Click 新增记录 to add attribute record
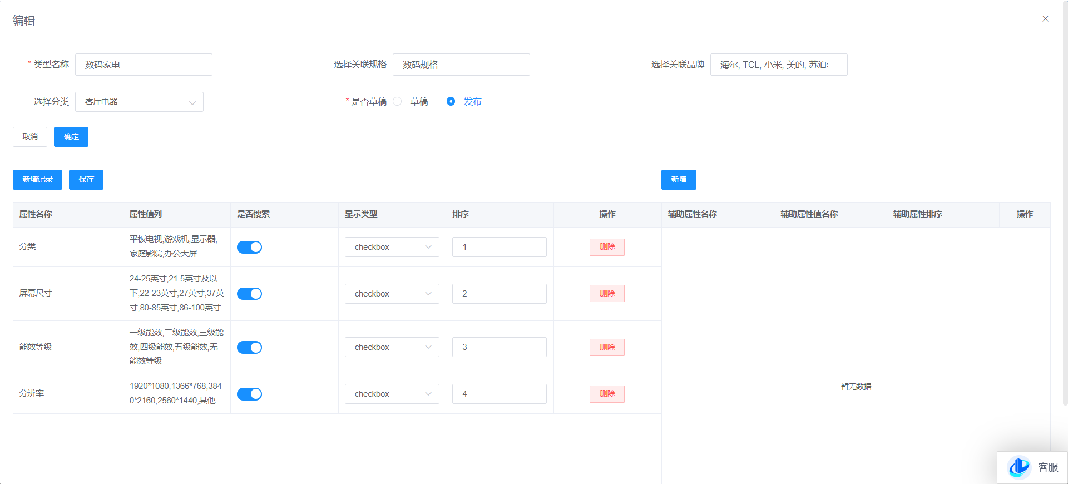 tap(37, 180)
